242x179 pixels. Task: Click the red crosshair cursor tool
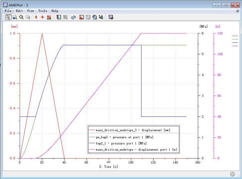click(42, 17)
